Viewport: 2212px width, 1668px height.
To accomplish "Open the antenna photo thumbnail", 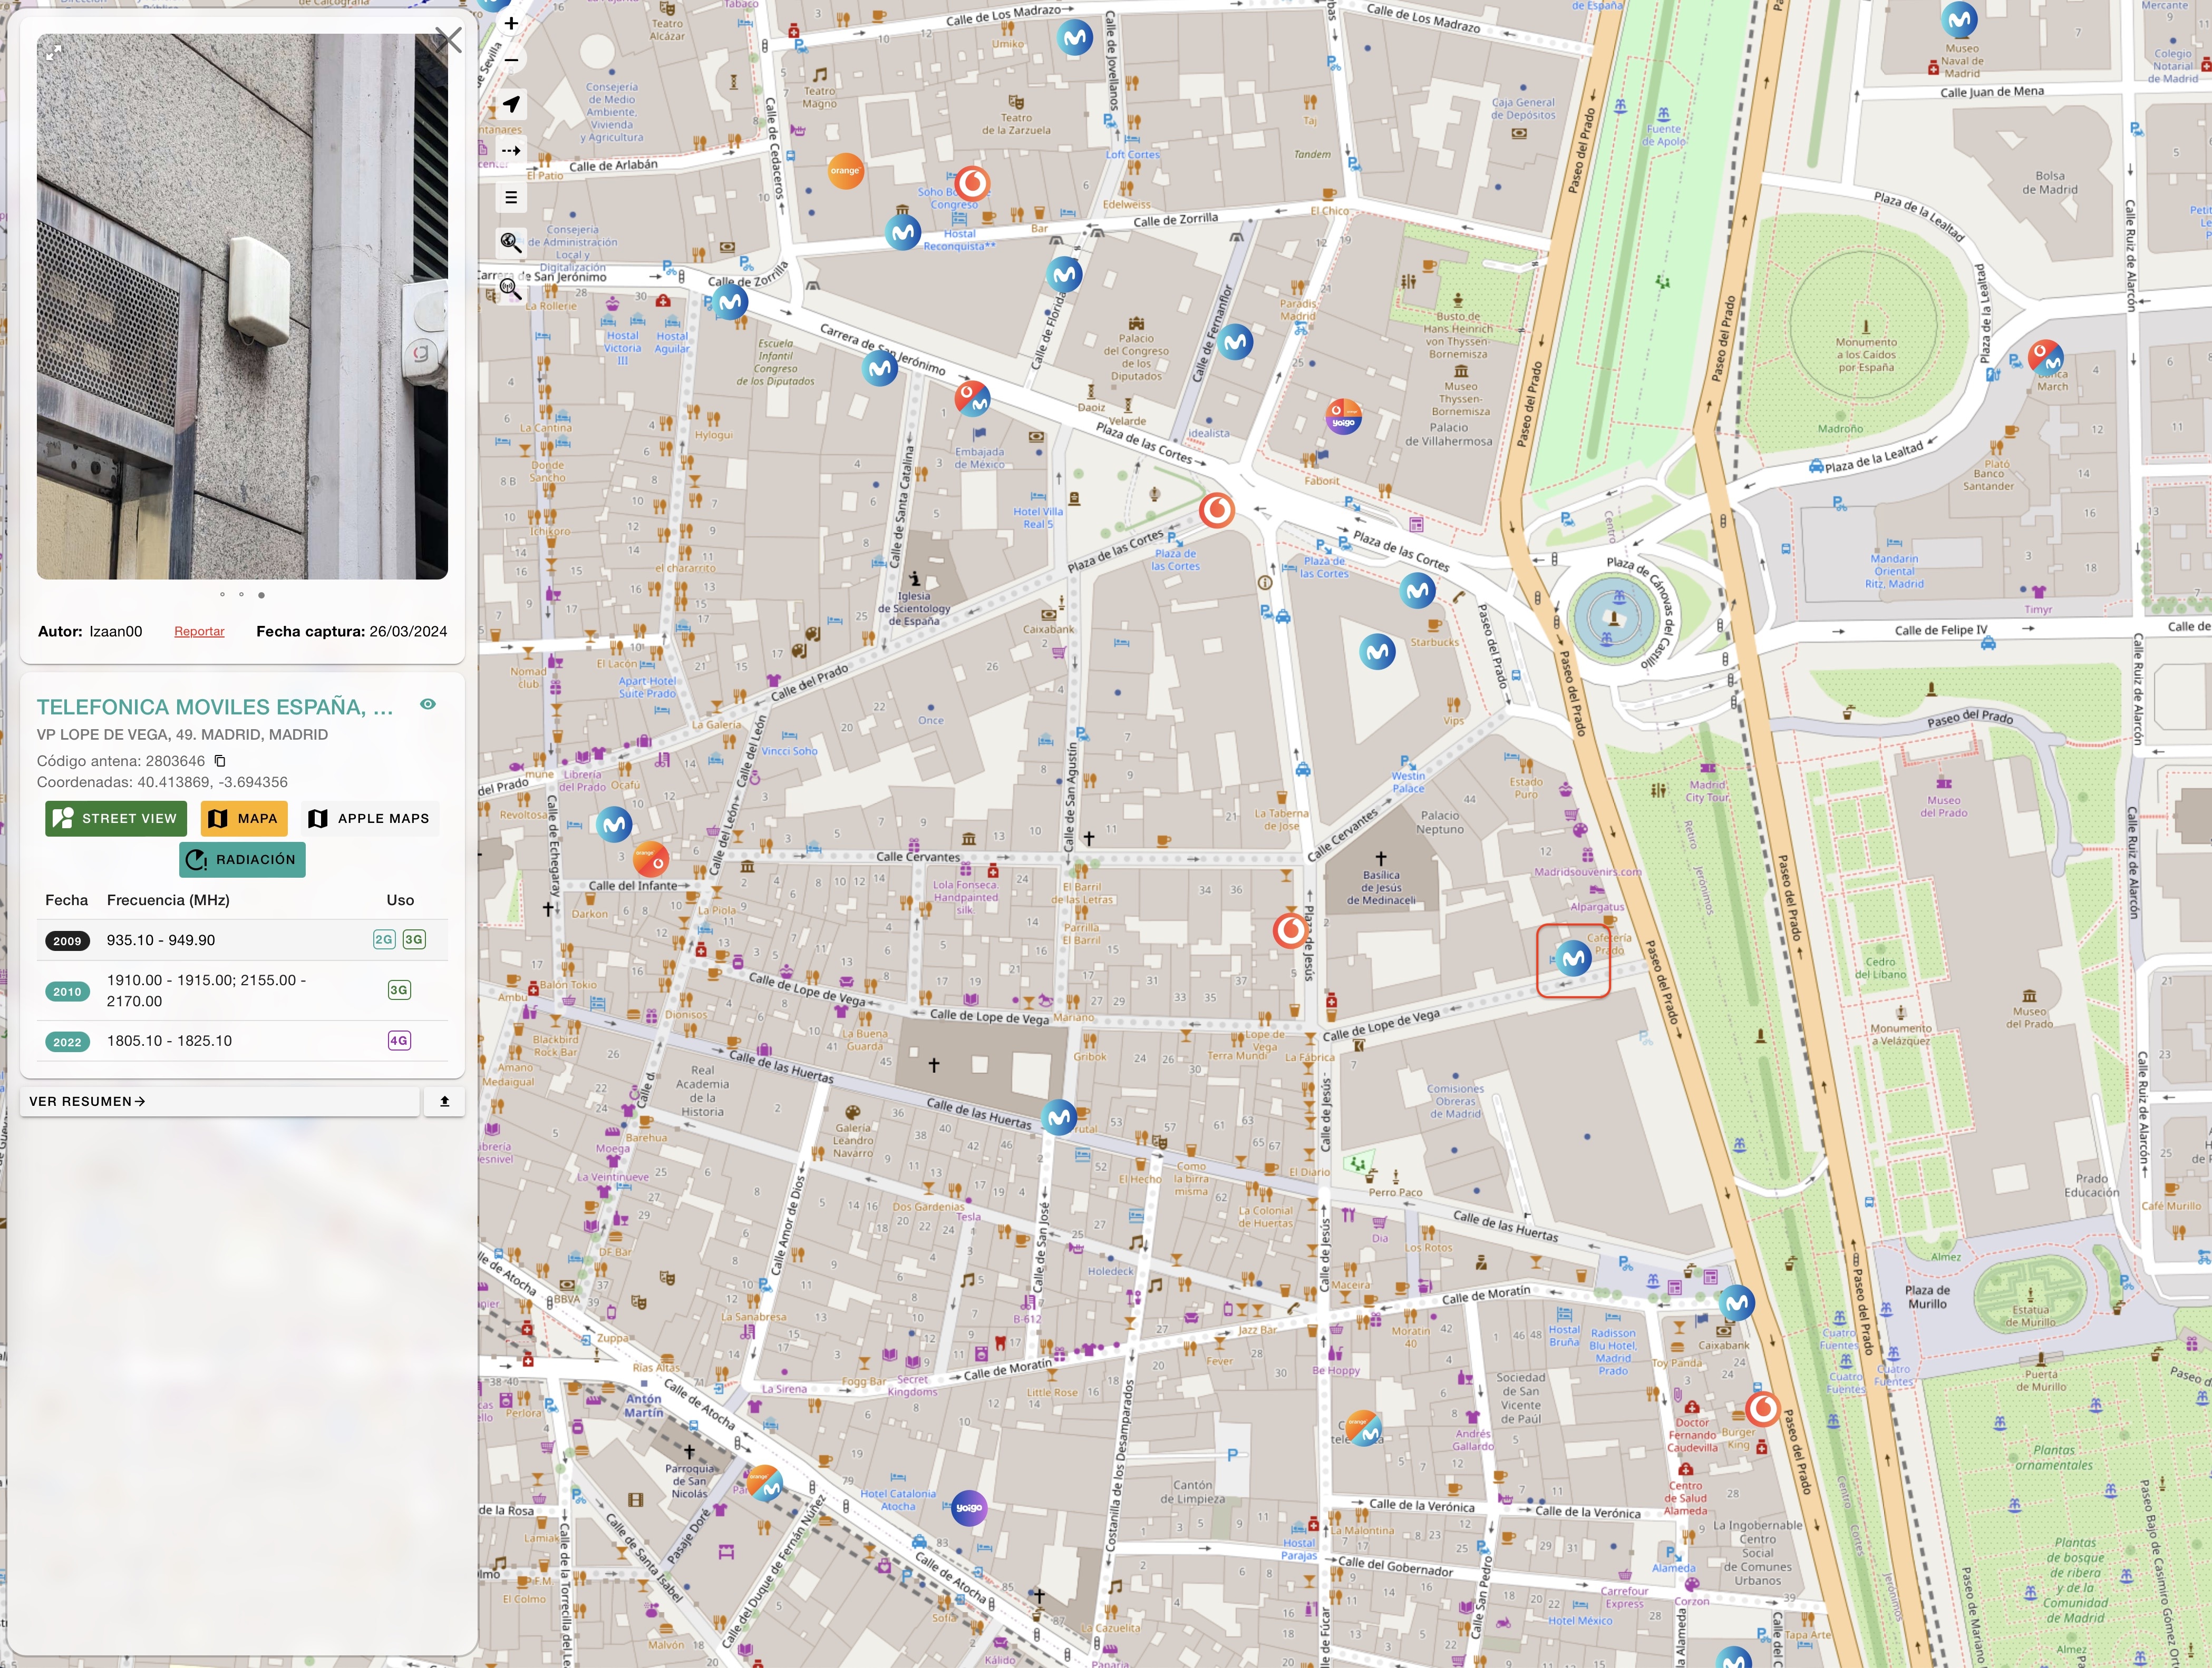I will click(x=242, y=307).
